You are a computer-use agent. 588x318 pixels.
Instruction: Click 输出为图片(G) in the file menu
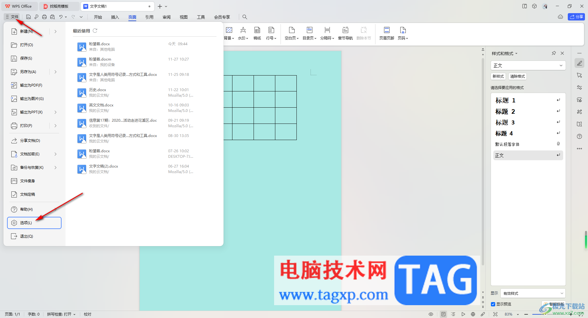click(x=32, y=99)
